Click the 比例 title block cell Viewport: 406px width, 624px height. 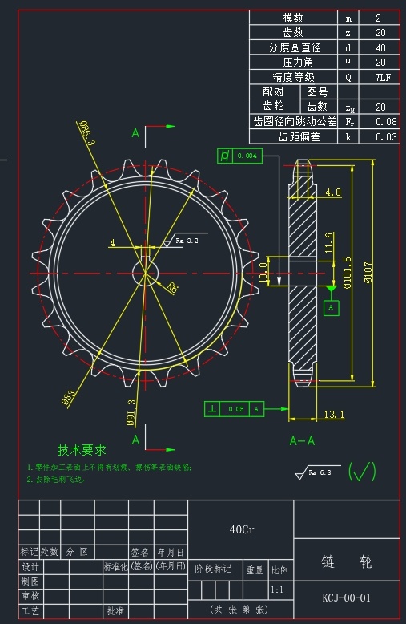pyautogui.click(x=279, y=570)
